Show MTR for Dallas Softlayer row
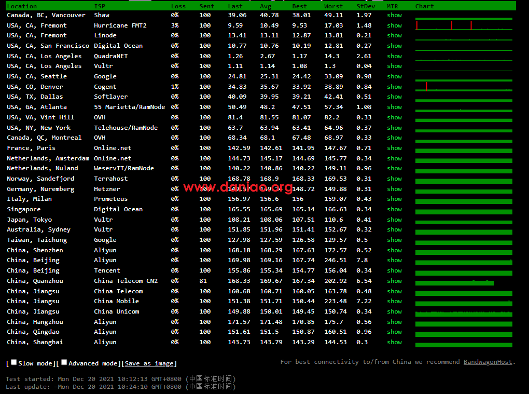The image size is (529, 394). (394, 97)
